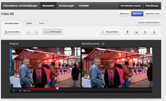Open the Audio sub-tab

point(42,23)
